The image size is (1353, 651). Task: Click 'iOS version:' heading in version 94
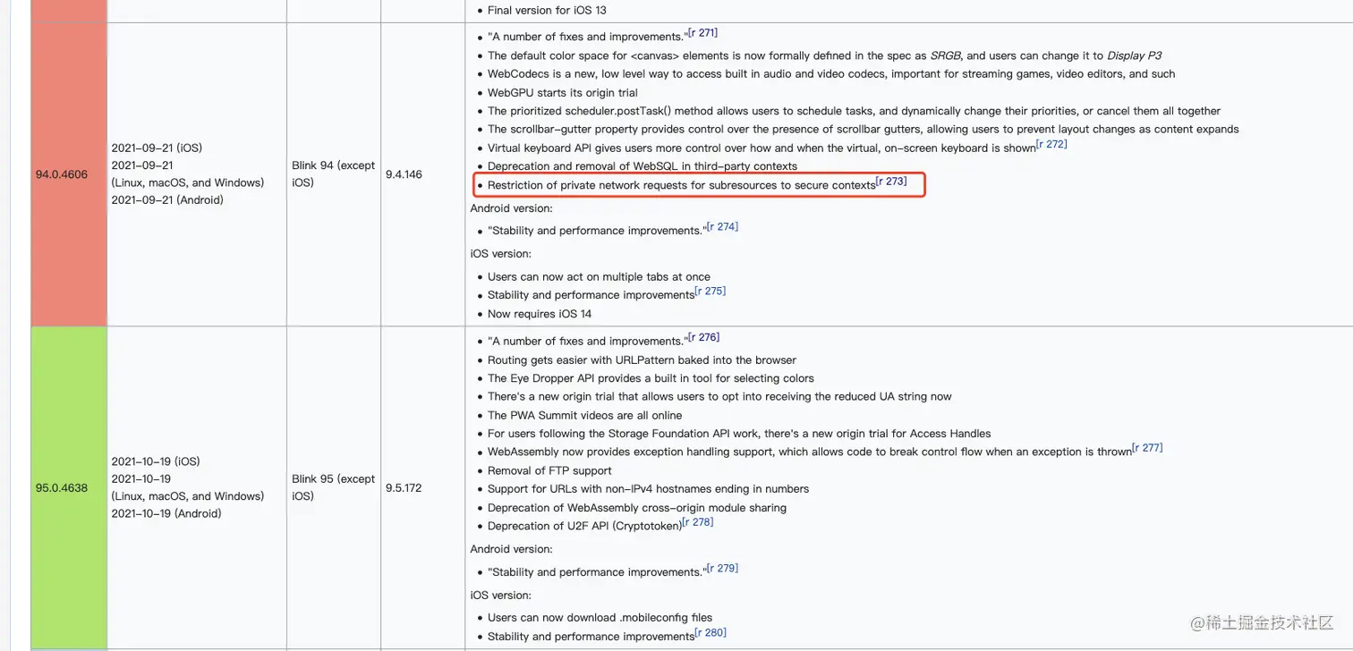tap(500, 254)
